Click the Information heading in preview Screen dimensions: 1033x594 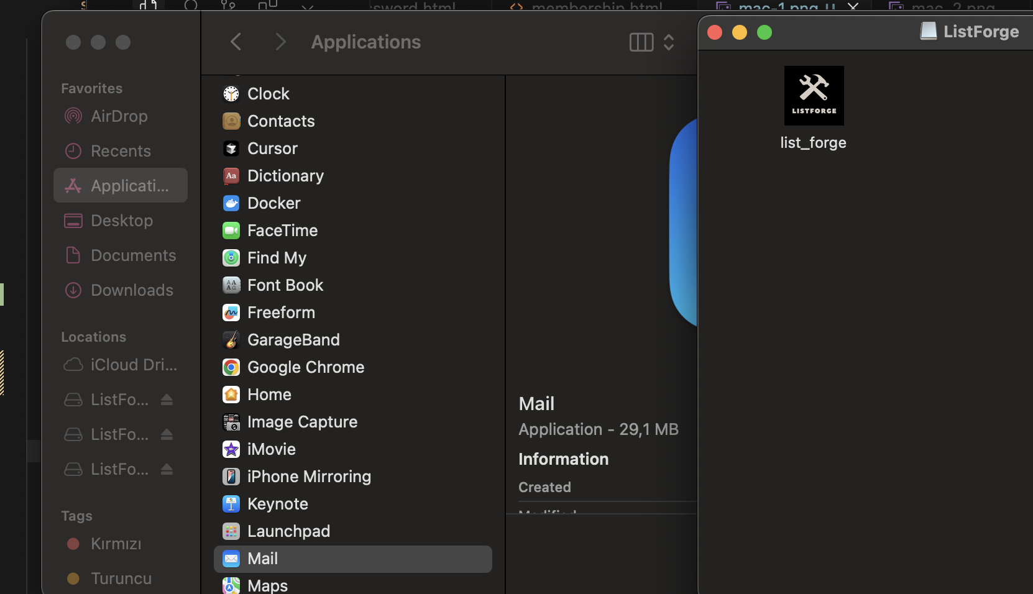click(564, 459)
